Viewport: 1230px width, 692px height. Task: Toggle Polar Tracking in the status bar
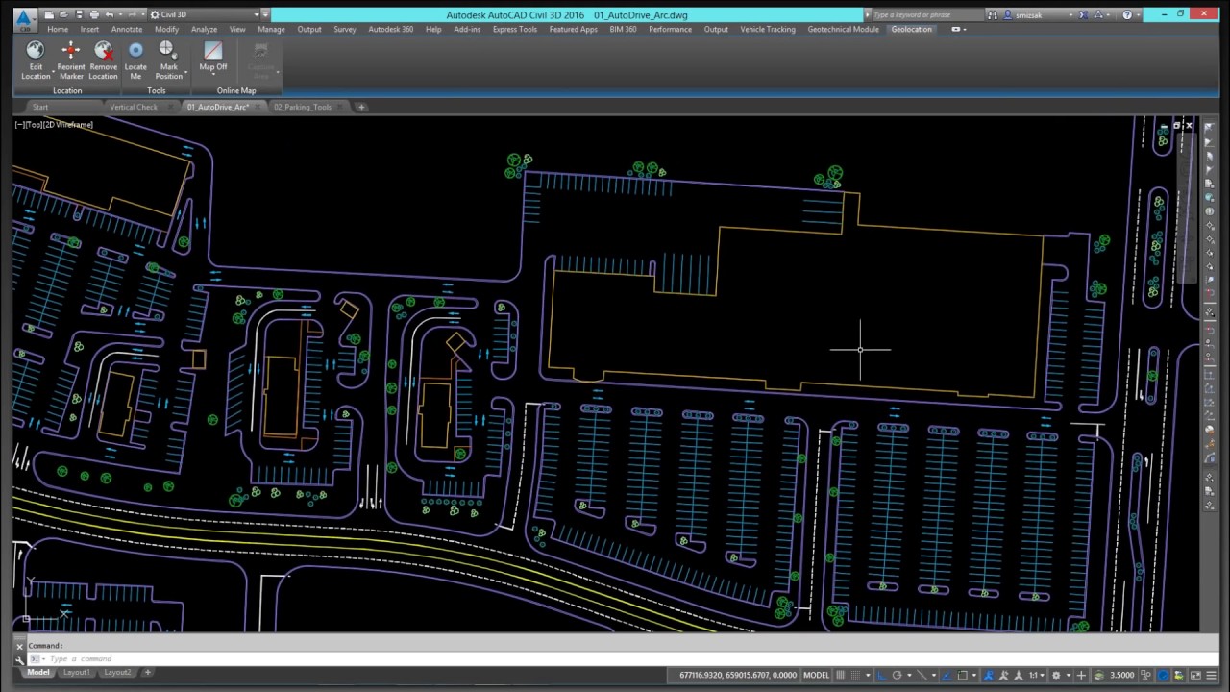(897, 675)
